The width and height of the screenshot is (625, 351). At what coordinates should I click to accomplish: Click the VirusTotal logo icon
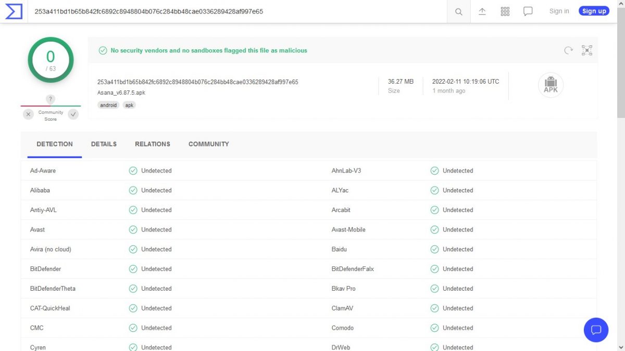point(14,11)
